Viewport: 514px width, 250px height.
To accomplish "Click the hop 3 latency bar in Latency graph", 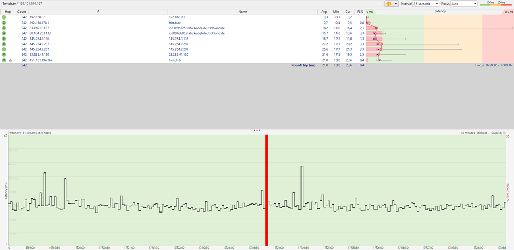I will point(371,28).
